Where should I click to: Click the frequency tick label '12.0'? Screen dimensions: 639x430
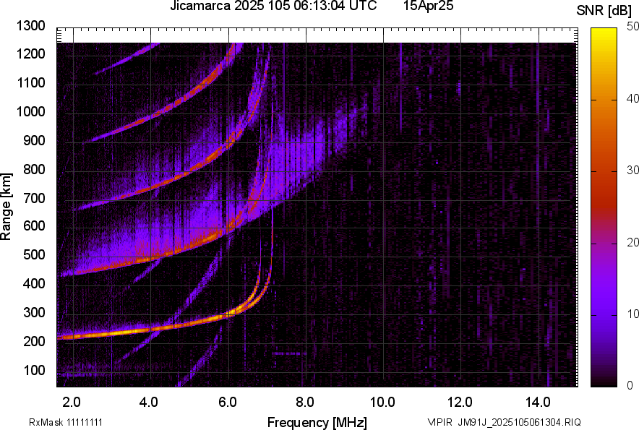tap(460, 403)
